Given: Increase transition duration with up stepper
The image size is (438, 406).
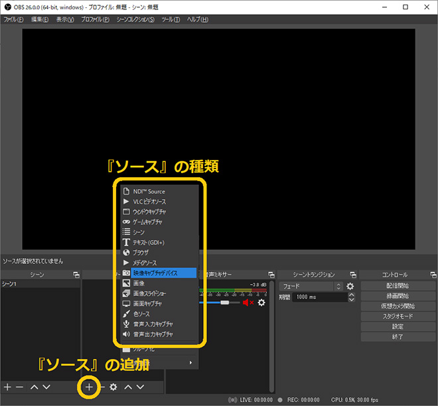Looking at the screenshot, I should 352,295.
